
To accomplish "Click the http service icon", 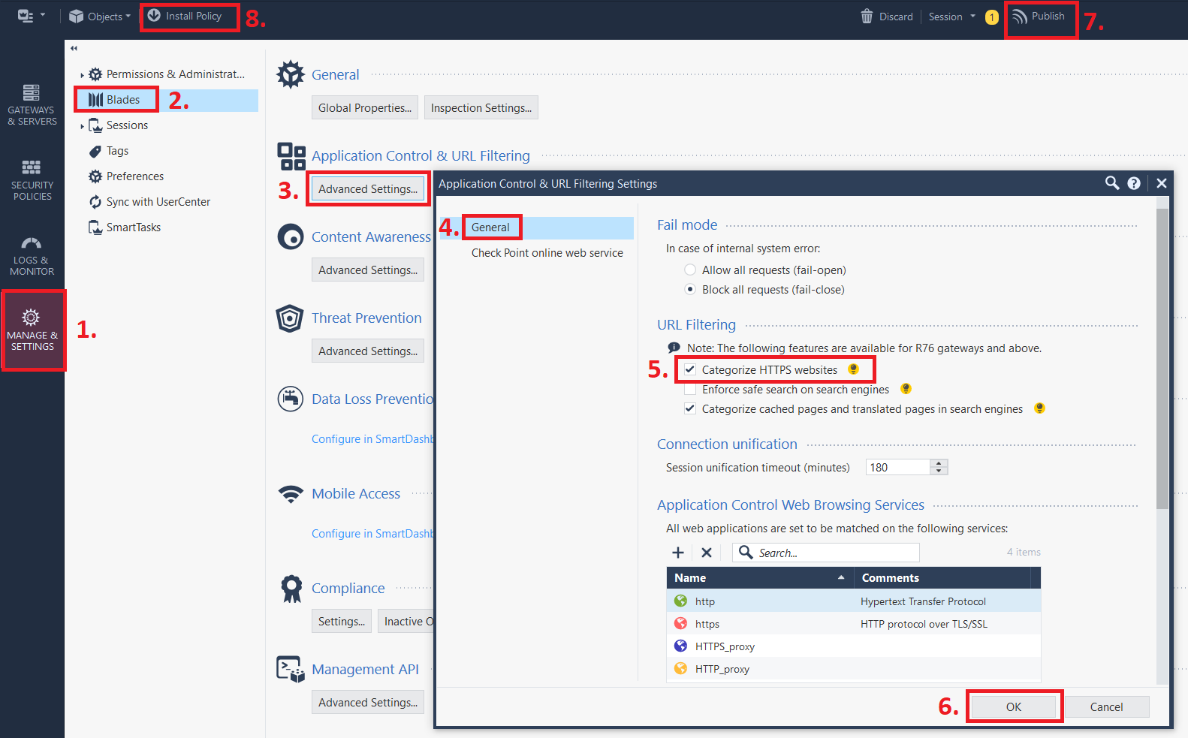I will (681, 601).
